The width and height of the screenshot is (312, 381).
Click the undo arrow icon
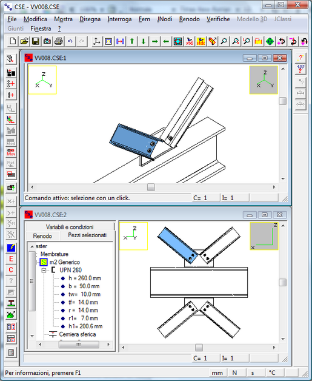pos(70,41)
